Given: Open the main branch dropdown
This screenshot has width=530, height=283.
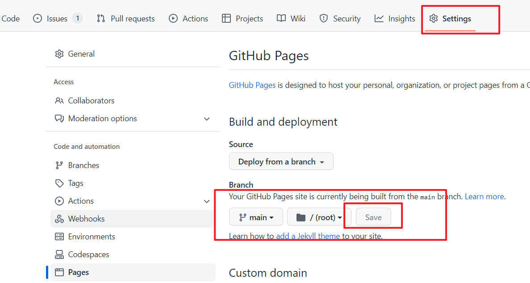Looking at the screenshot, I should click(256, 217).
